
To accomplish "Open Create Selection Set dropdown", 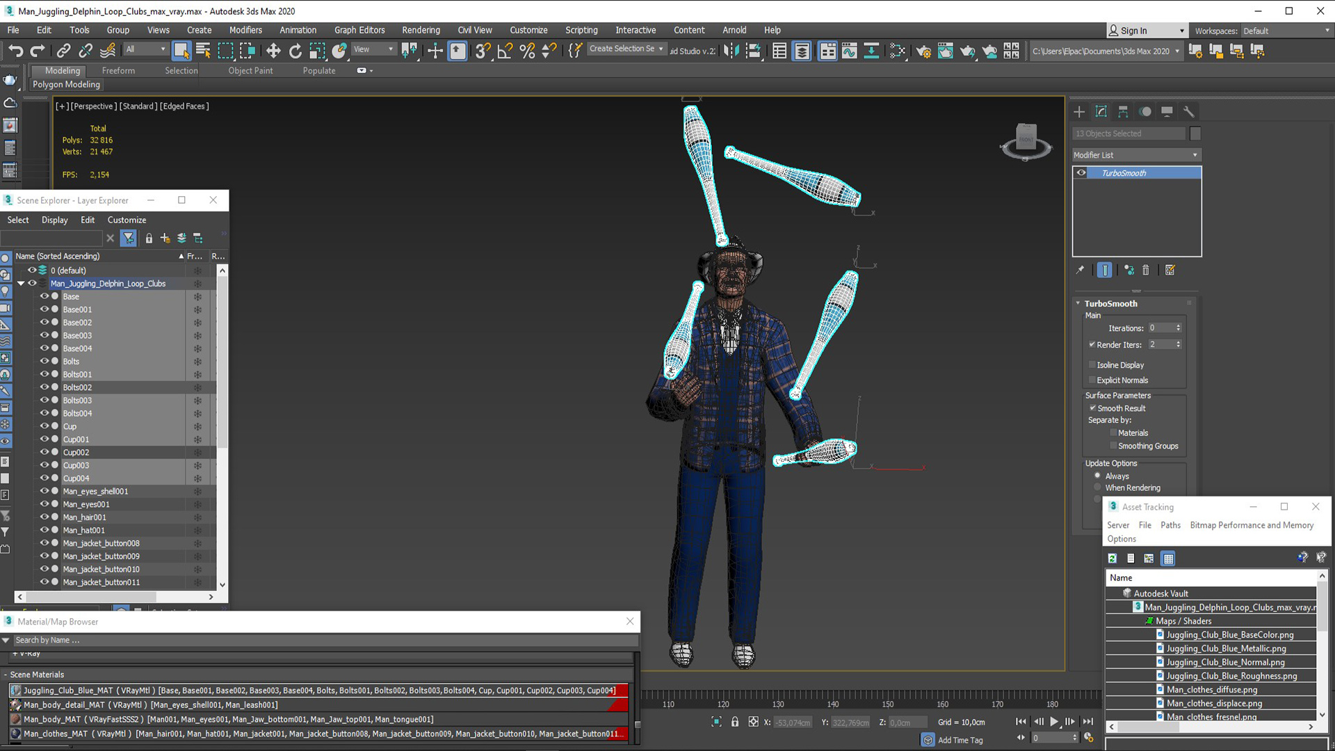I will (626, 49).
